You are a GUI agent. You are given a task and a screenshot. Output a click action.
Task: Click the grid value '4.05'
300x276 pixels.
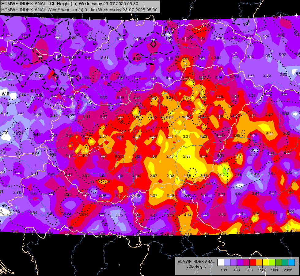[x=266, y=56]
